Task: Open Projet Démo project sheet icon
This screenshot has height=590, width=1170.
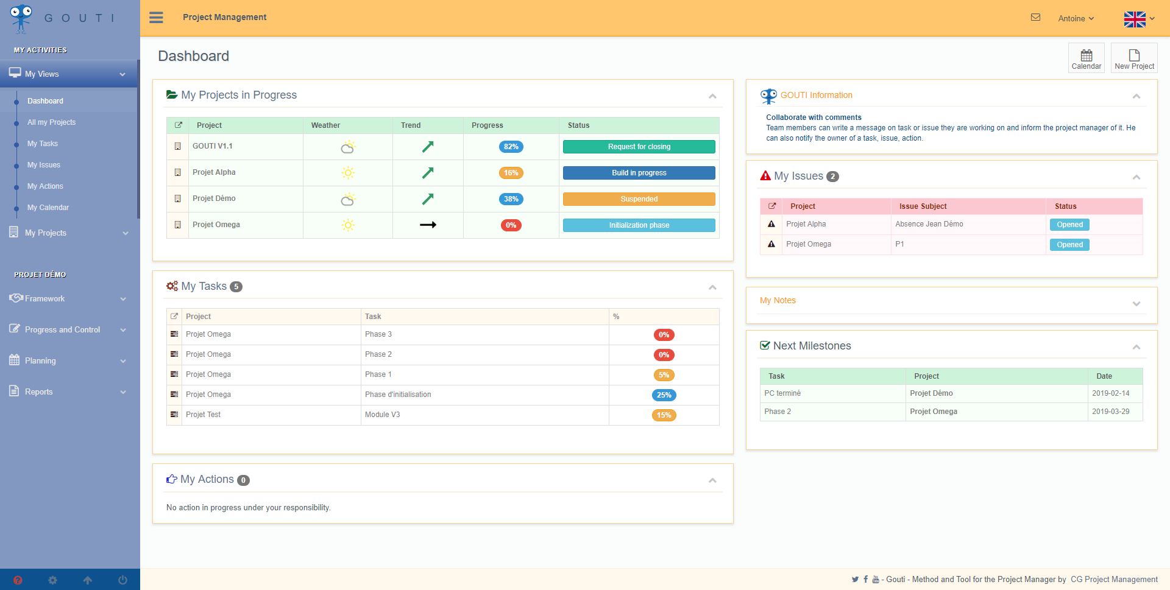Action: point(178,198)
